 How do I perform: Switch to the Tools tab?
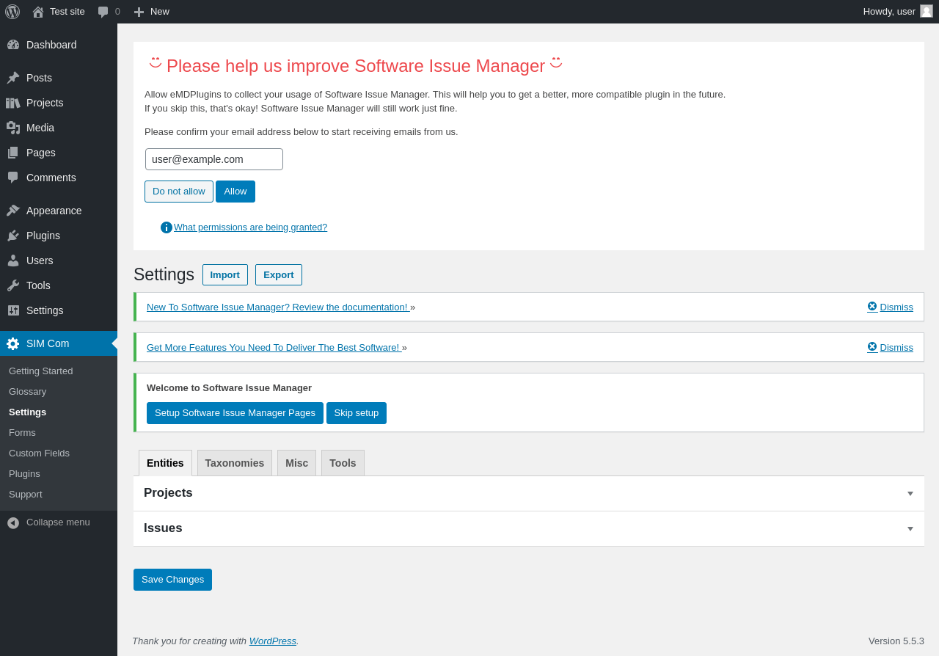click(x=343, y=463)
